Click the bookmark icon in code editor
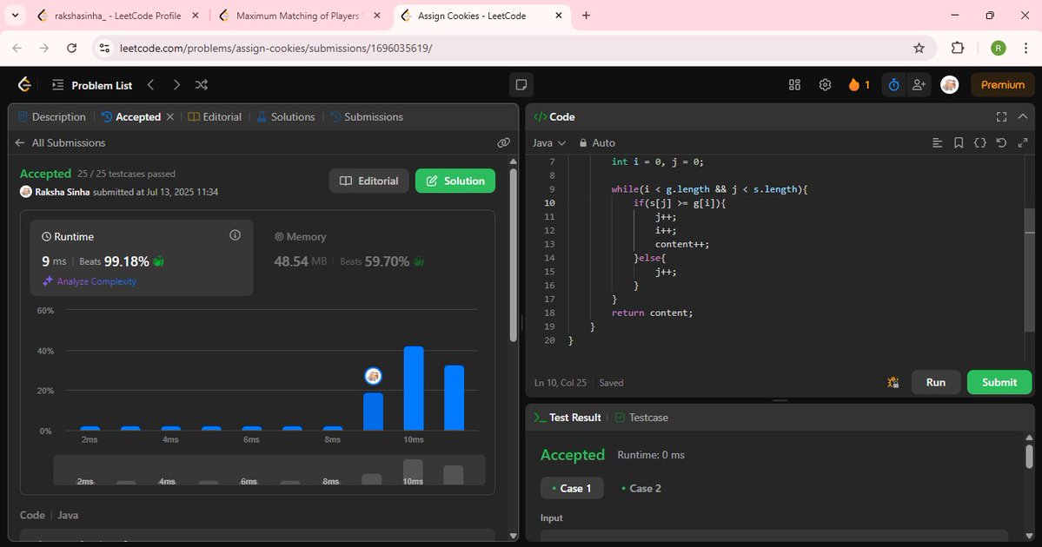The height and width of the screenshot is (547, 1042). click(x=959, y=142)
